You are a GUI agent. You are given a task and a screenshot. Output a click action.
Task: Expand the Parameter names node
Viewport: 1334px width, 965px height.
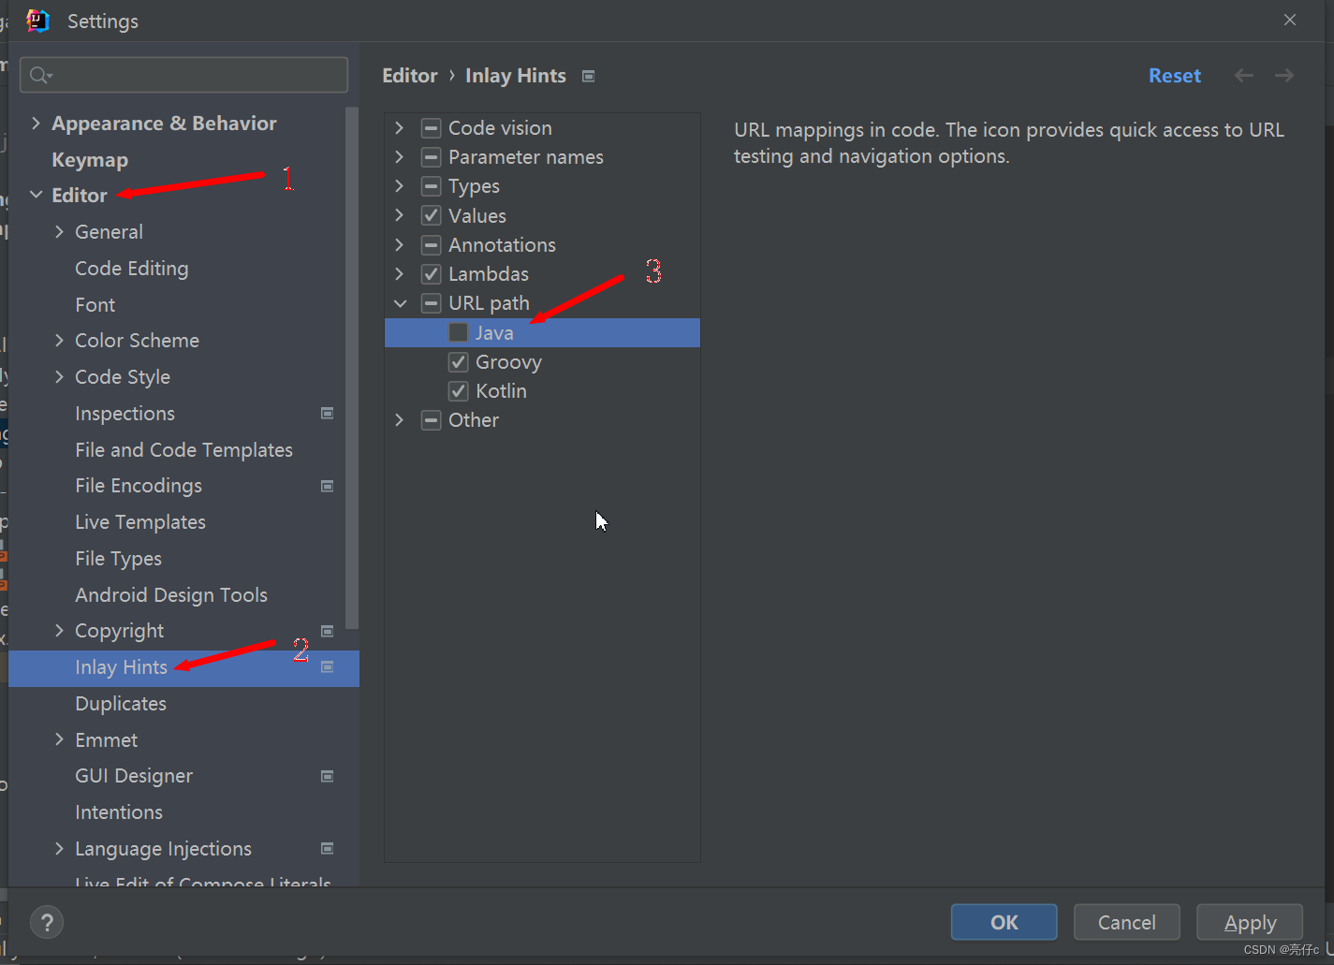pyautogui.click(x=400, y=156)
